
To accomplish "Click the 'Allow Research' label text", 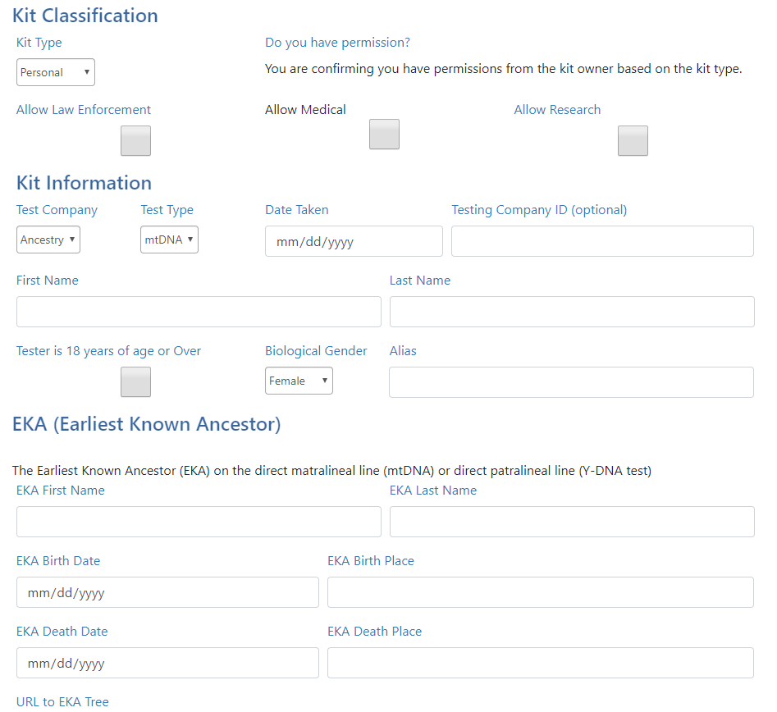I will [x=557, y=109].
